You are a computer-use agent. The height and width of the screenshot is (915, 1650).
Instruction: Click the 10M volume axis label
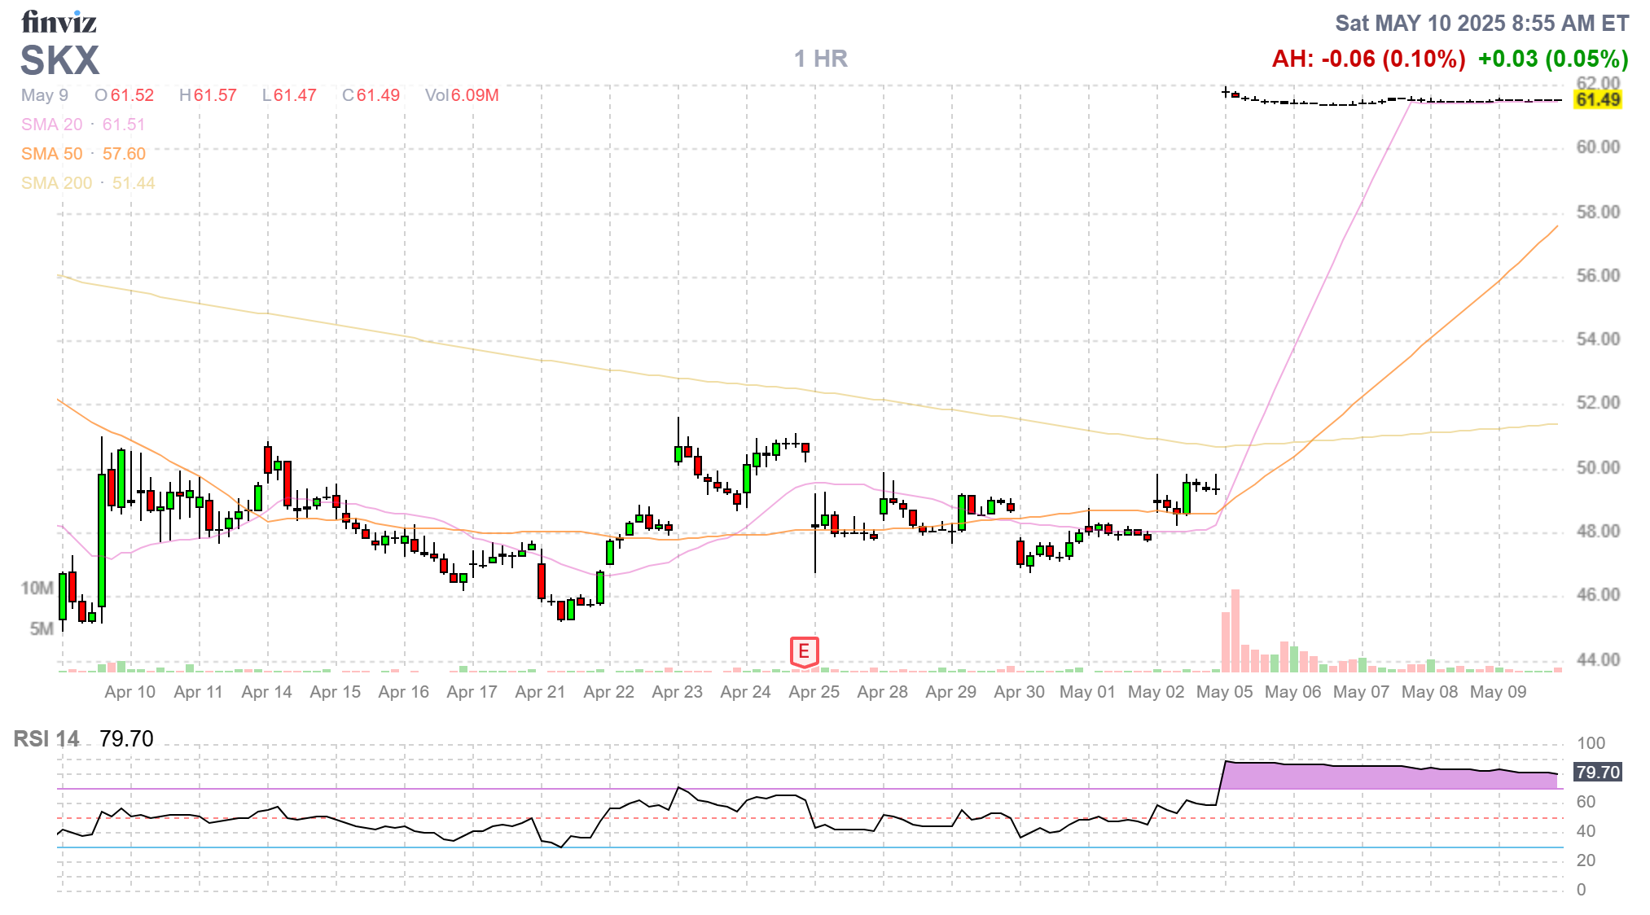point(37,588)
